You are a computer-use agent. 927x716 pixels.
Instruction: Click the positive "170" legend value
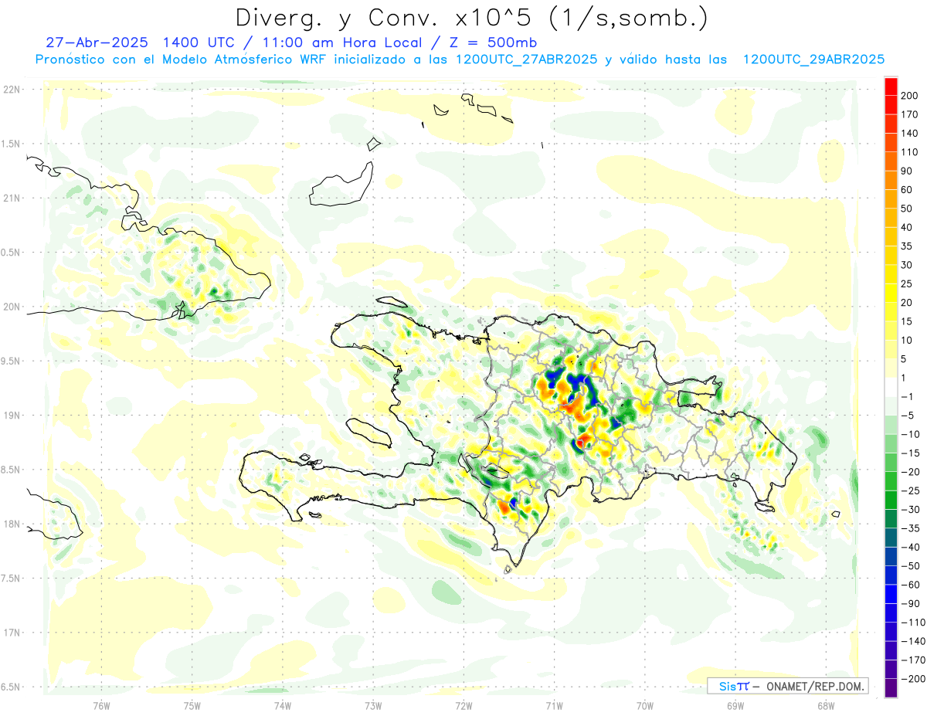click(909, 114)
